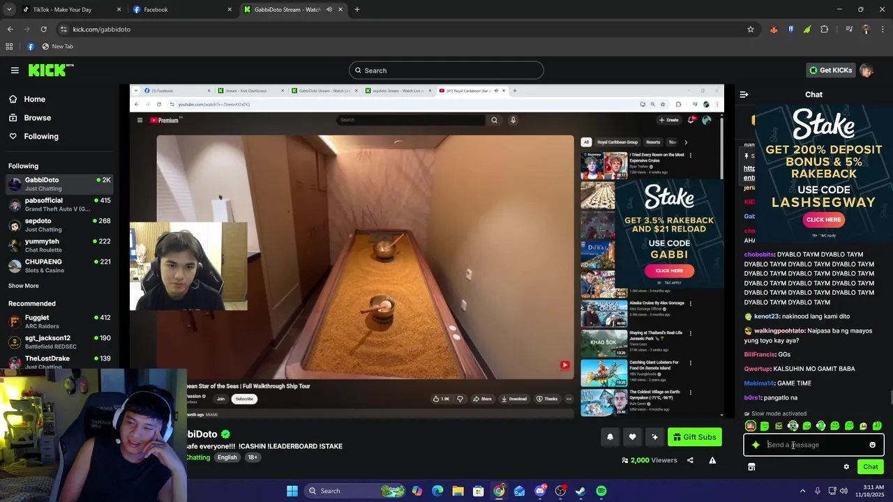Reload the page
The image size is (893, 502).
(43, 29)
